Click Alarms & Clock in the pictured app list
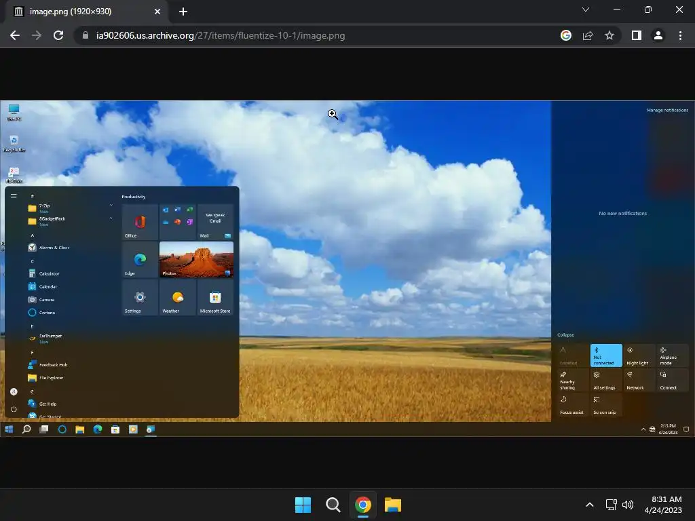 click(x=49, y=247)
